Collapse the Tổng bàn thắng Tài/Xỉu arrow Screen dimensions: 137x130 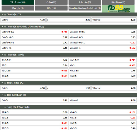click(2, 107)
